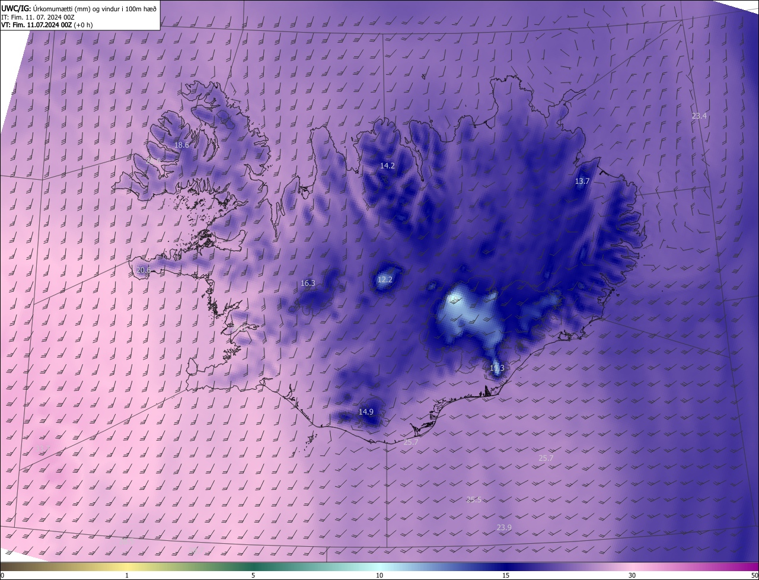Screen dimensions: 759x580
Task: Click the 23.4 value over the ocean
Action: click(x=699, y=116)
